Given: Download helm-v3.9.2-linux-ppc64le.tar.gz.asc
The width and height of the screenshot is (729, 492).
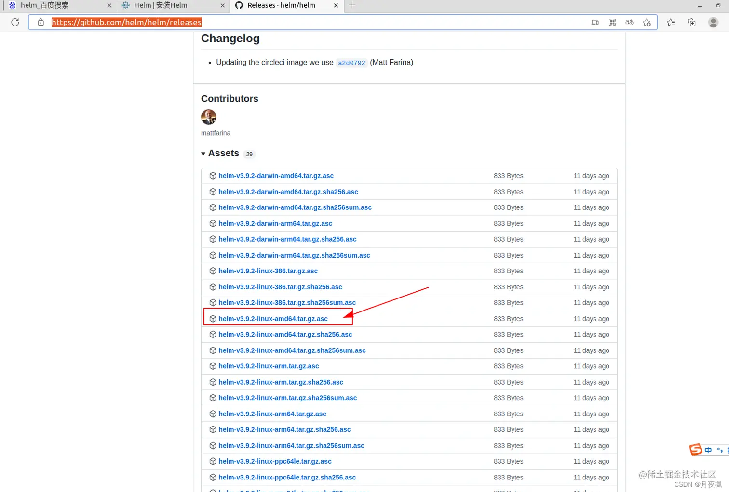Looking at the screenshot, I should [x=275, y=461].
